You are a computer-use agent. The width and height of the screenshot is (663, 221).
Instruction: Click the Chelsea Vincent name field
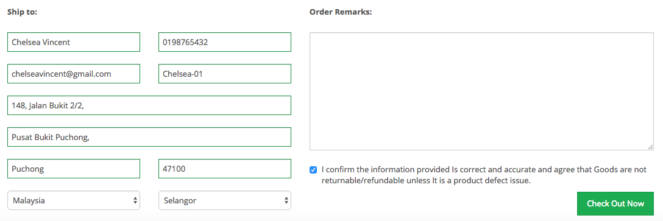[74, 42]
